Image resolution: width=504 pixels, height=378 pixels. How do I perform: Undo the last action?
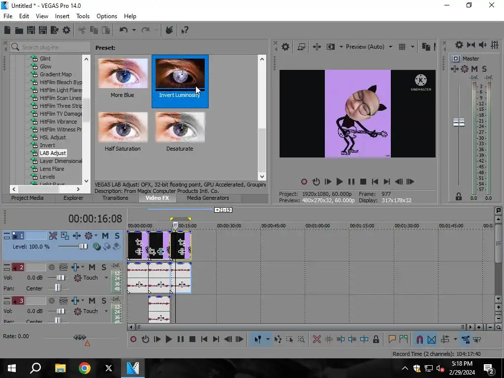click(x=124, y=30)
